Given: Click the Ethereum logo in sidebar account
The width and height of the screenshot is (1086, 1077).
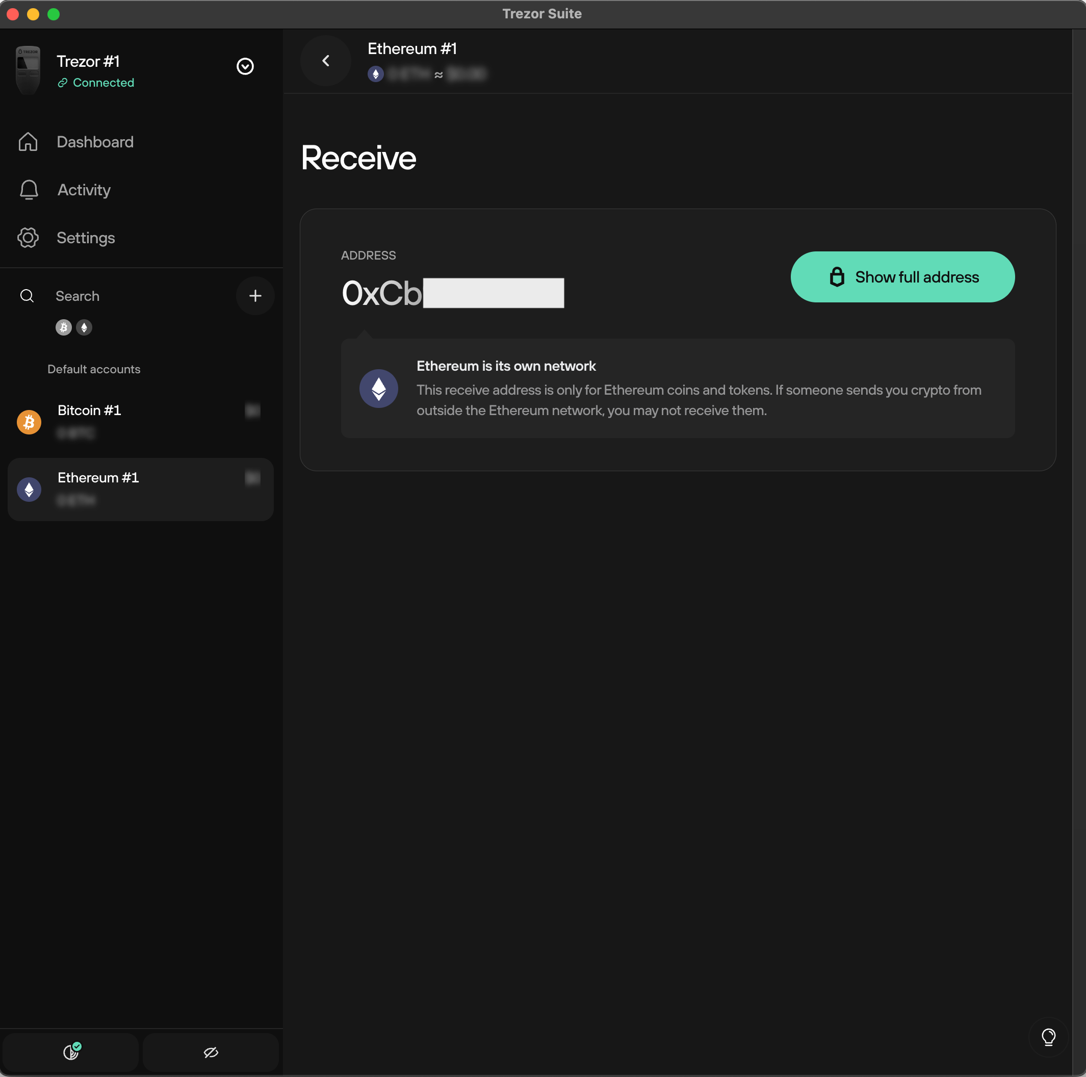Looking at the screenshot, I should 29,490.
